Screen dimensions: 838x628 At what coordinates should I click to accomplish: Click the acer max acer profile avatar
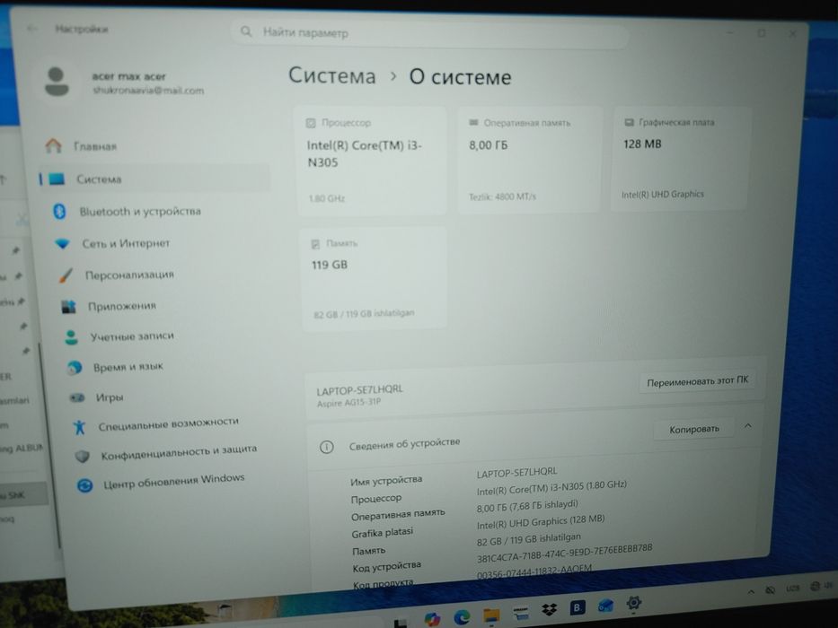click(57, 83)
